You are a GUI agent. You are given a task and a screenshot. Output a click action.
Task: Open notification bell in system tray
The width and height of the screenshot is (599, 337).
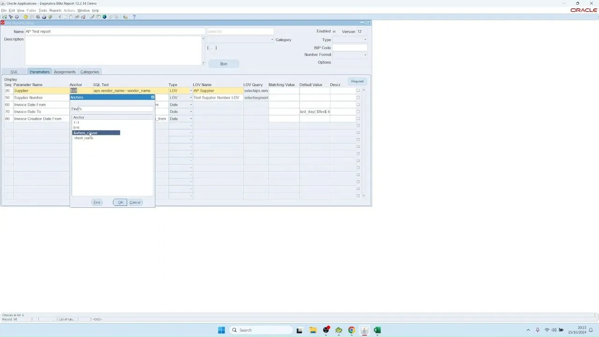(591, 330)
